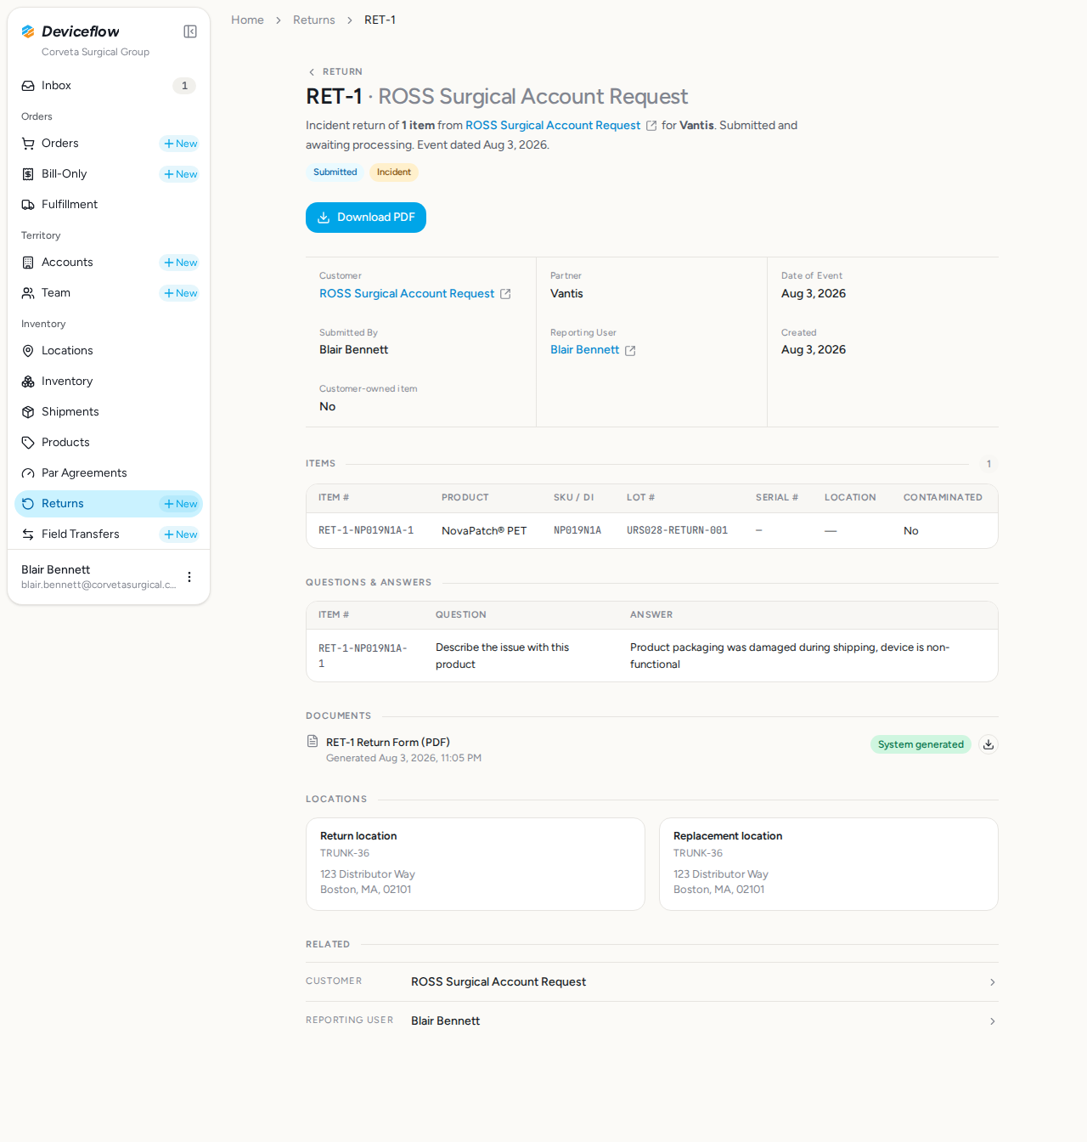Click the Returns arrow icon

[x=28, y=504]
